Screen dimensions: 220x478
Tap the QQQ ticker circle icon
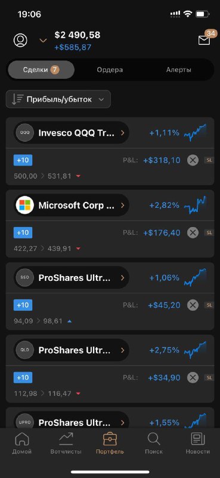coord(24,133)
